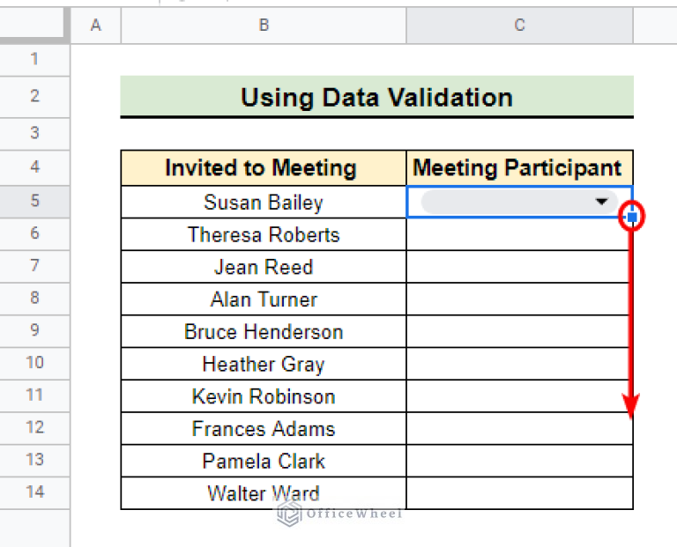
Task: Select column C header
Action: tap(520, 25)
